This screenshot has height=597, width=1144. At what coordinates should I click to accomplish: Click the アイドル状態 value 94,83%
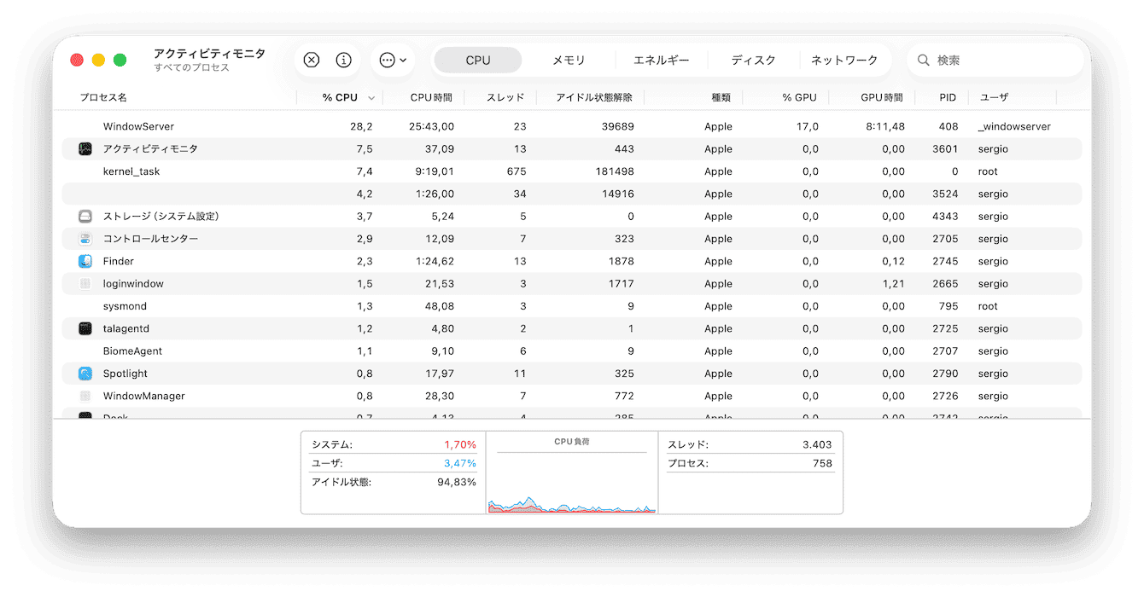point(457,482)
